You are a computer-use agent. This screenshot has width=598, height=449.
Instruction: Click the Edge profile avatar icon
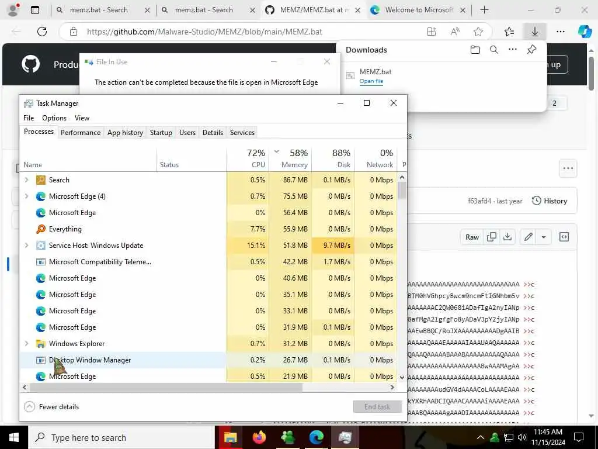tap(13, 10)
